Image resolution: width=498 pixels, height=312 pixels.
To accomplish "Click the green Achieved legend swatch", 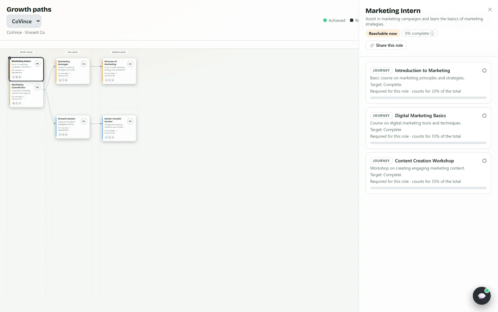I will (325, 20).
